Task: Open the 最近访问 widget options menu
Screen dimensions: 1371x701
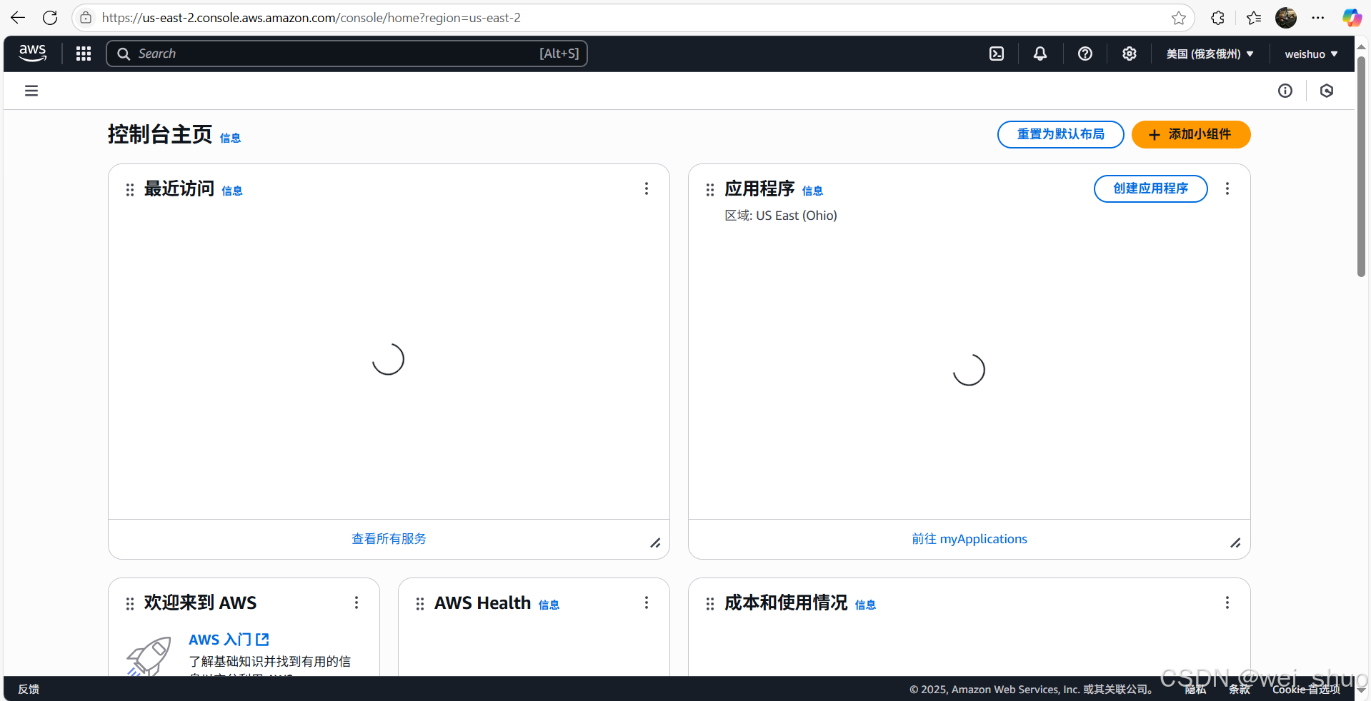Action: pyautogui.click(x=646, y=188)
